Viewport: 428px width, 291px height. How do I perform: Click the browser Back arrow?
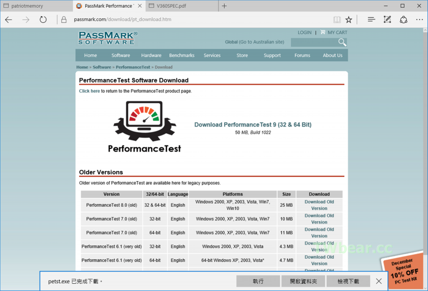pyautogui.click(x=8, y=20)
